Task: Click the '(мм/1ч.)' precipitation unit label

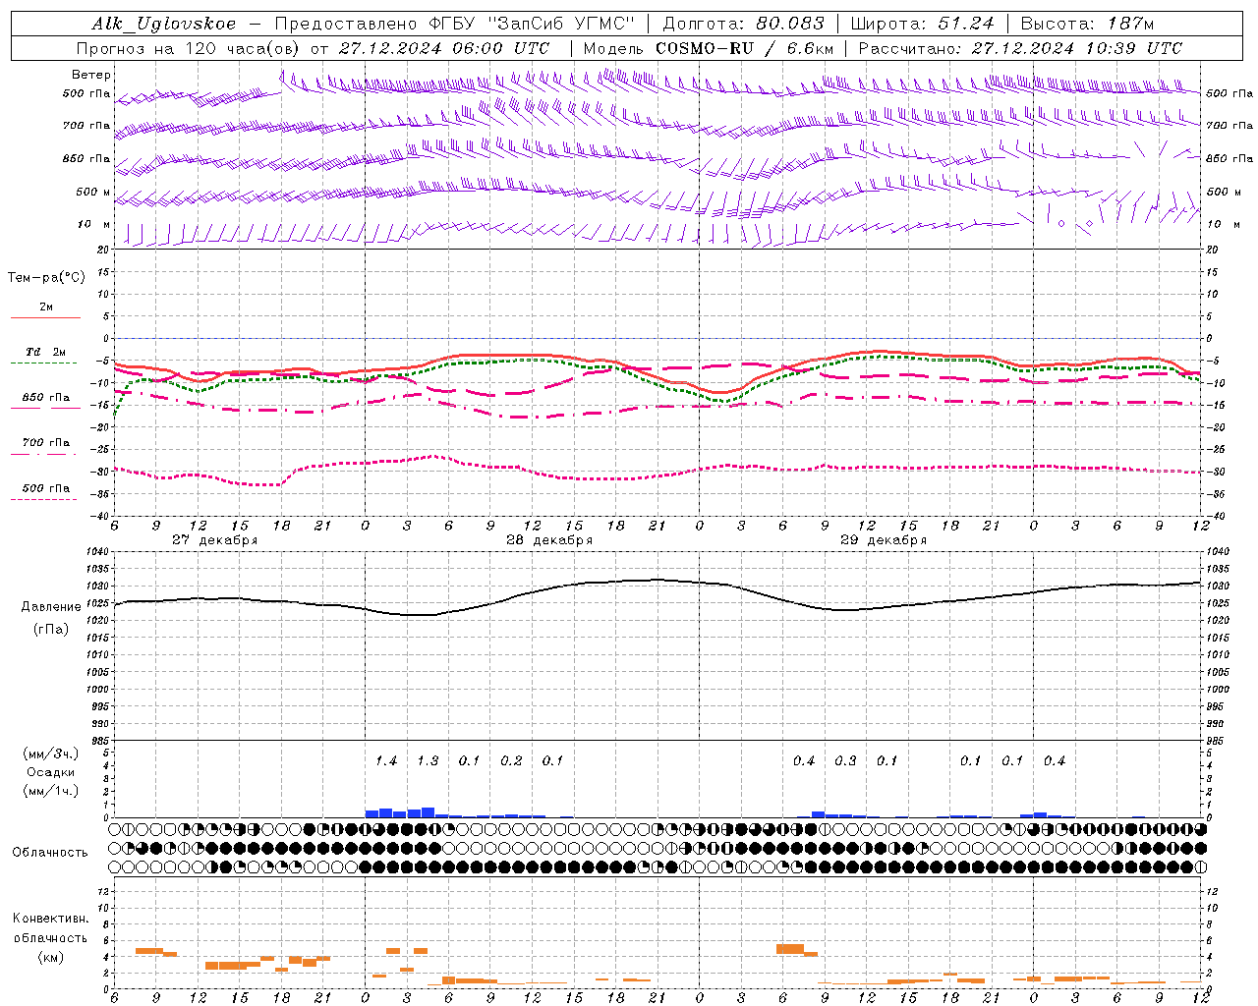Action: [51, 791]
